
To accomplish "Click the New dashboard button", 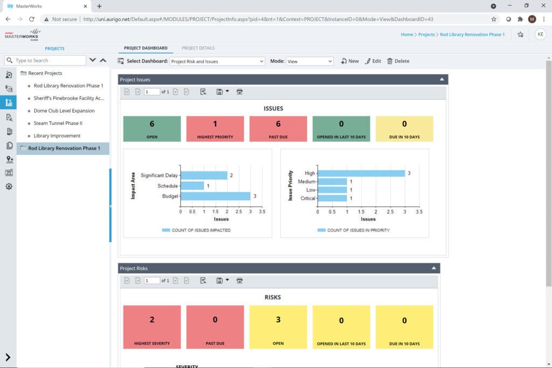I will (349, 61).
